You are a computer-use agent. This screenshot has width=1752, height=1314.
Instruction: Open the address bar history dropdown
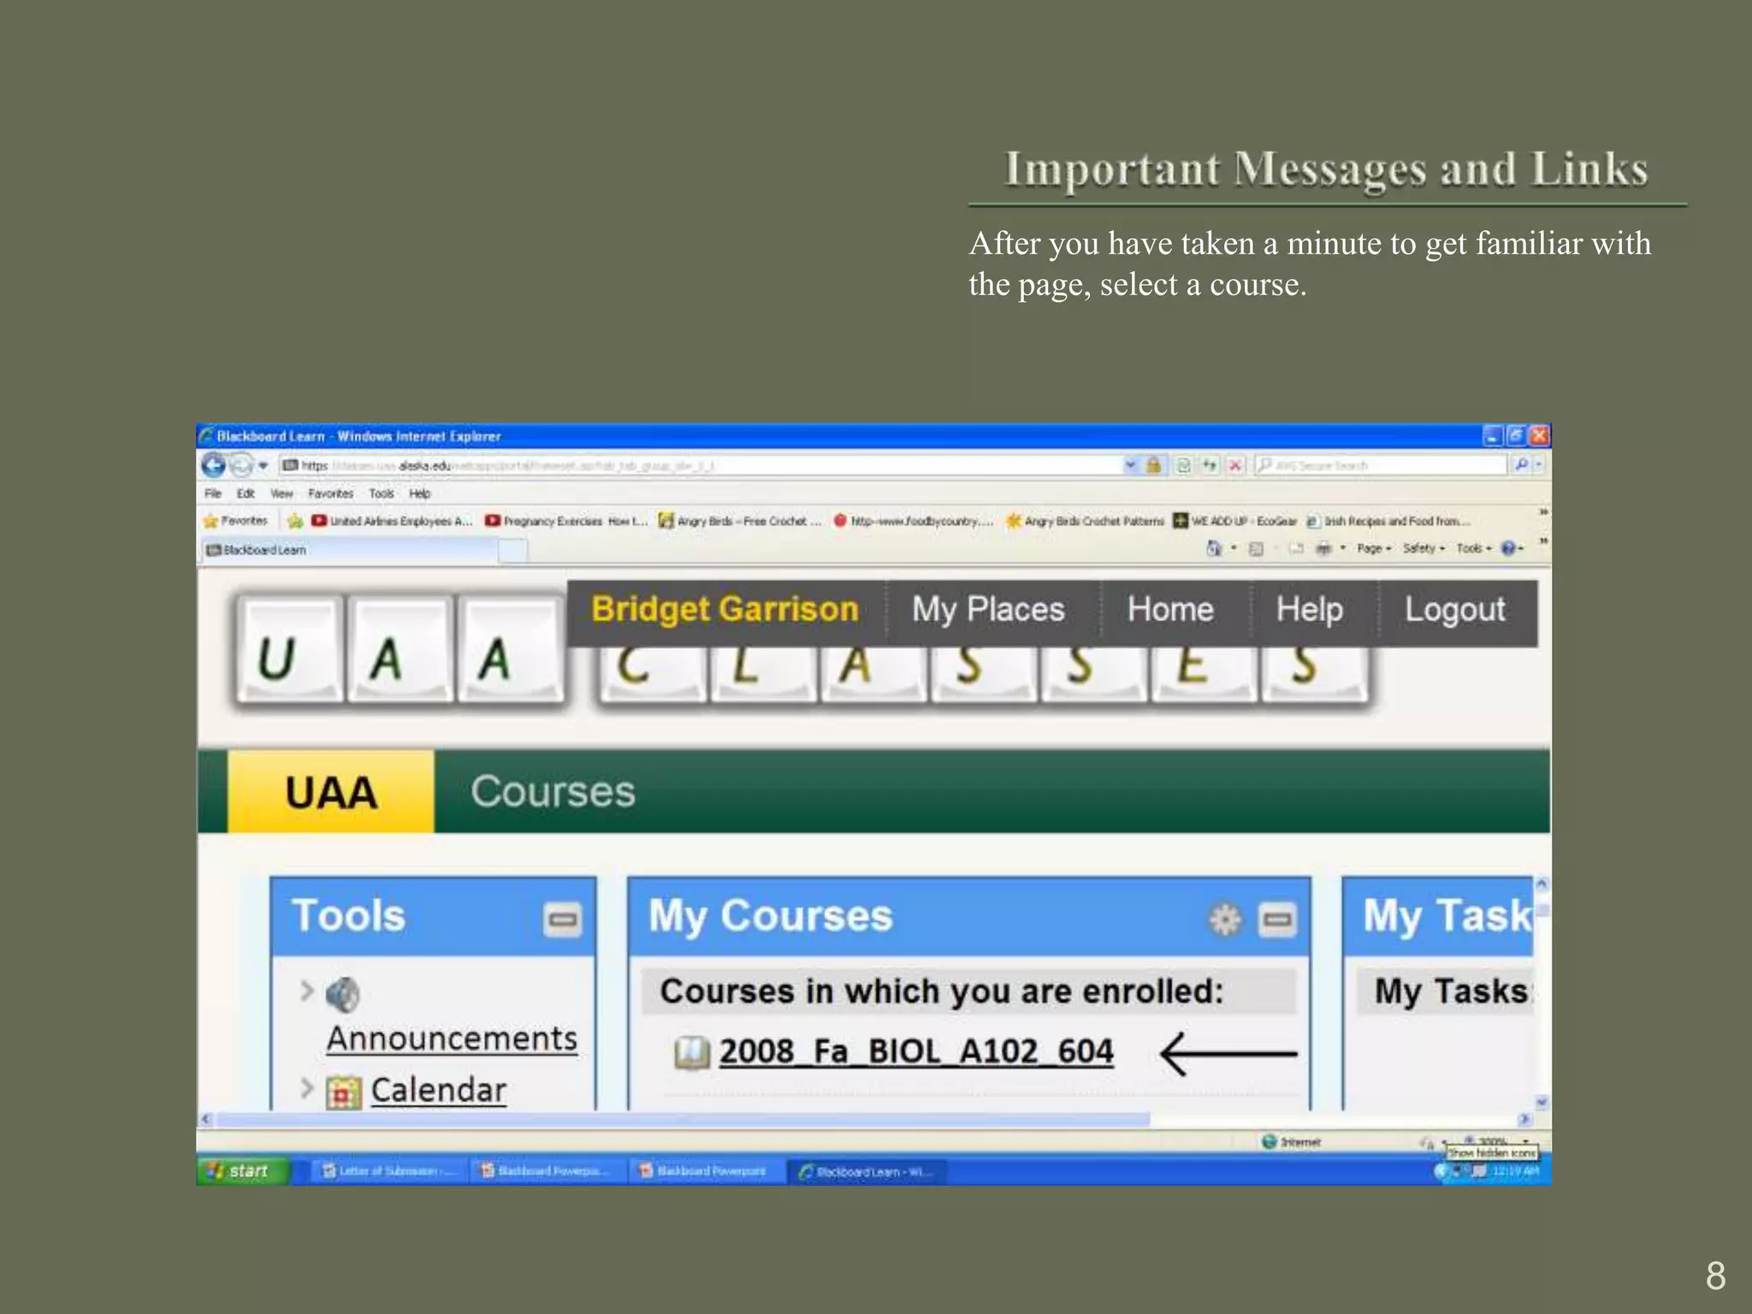[1131, 465]
